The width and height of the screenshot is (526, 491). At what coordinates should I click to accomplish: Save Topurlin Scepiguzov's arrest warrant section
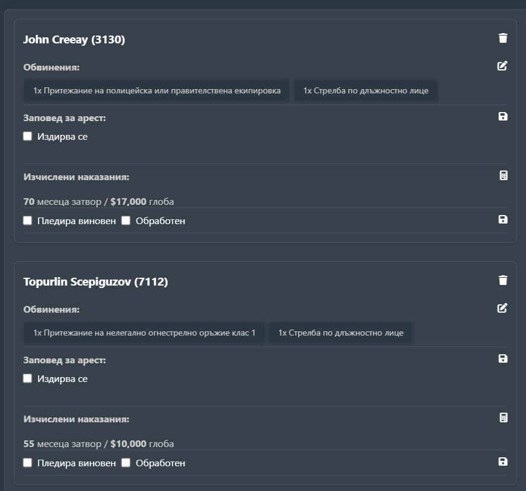click(503, 358)
